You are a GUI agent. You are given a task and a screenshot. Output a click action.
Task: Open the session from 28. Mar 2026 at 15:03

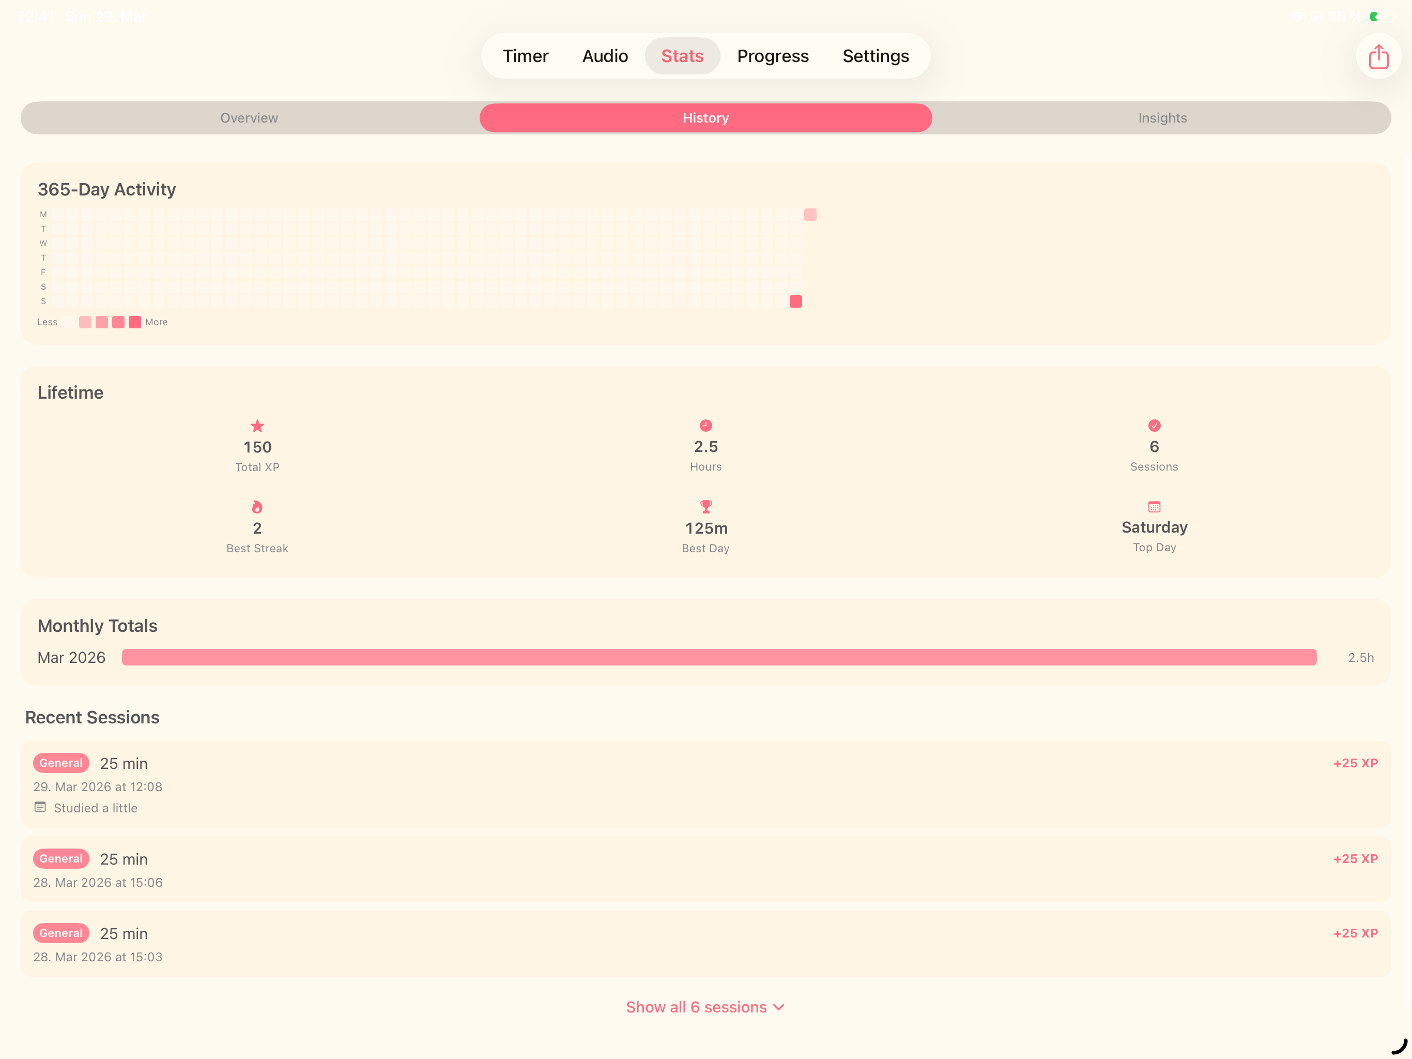tap(705, 944)
